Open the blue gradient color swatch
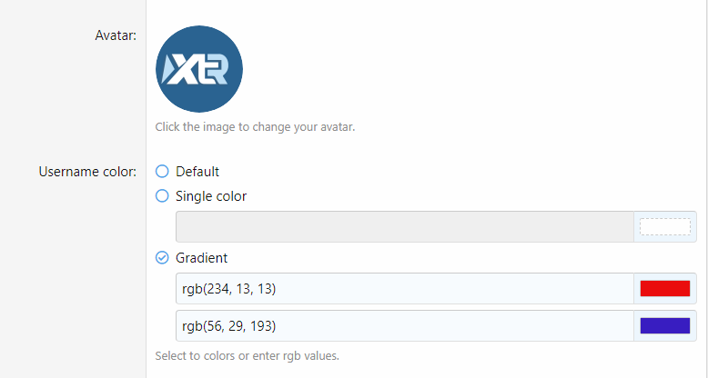 664,325
